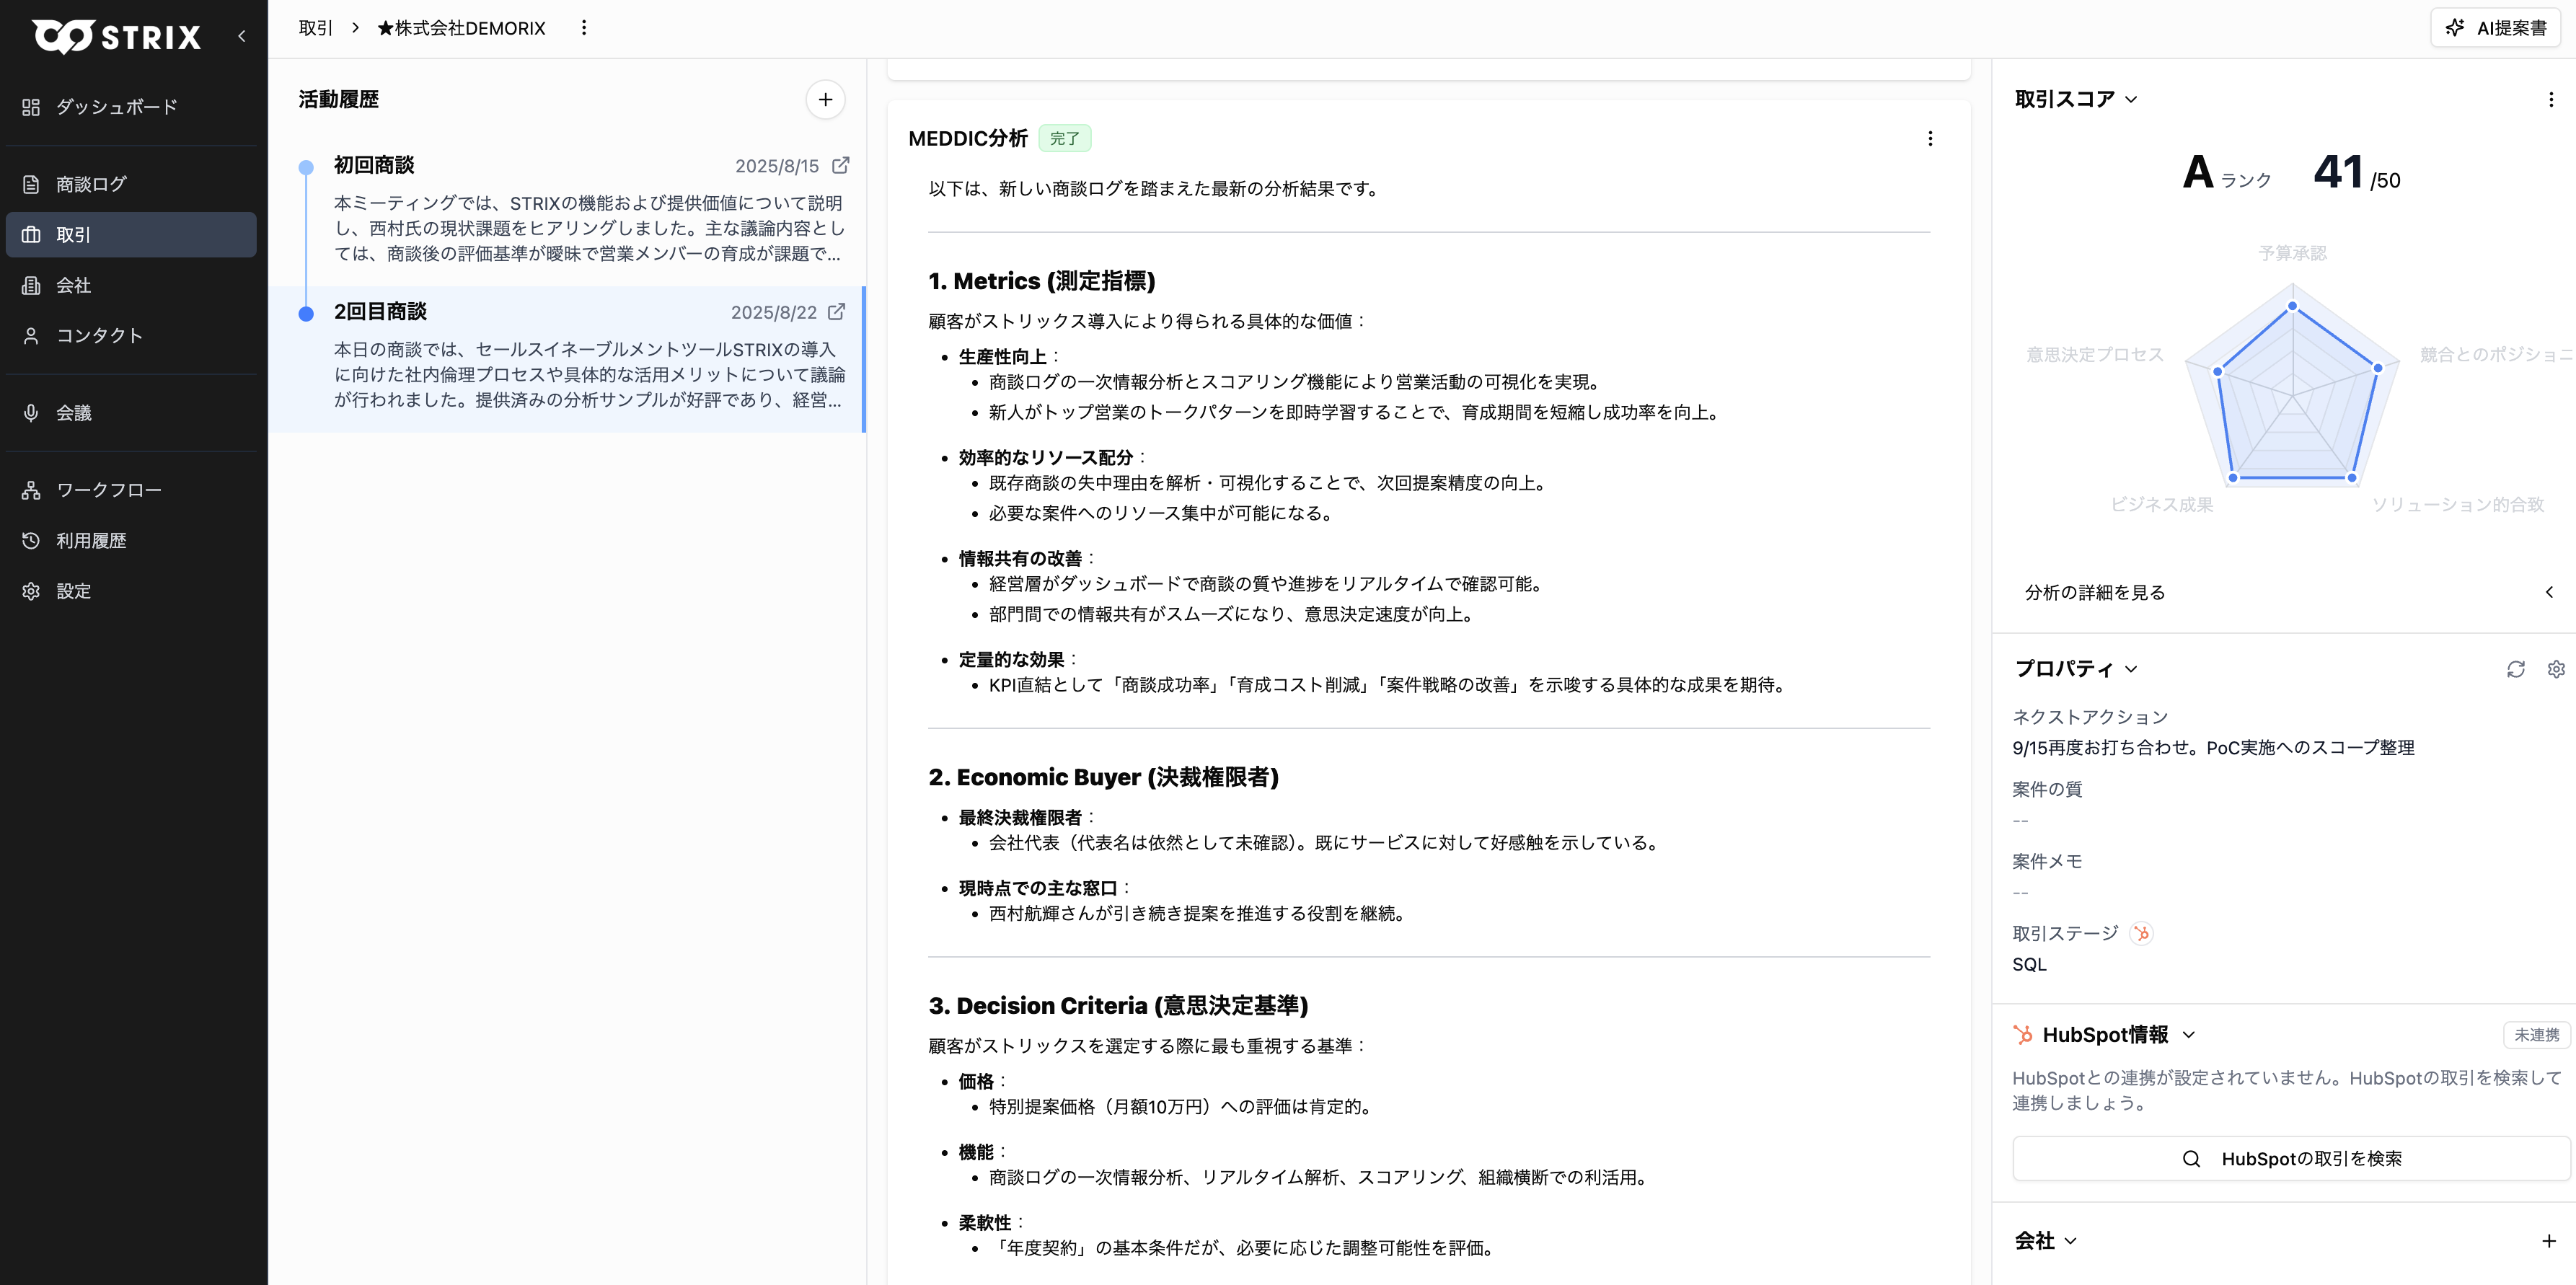Click the STRIX logo
The height and width of the screenshot is (1285, 2576).
pos(116,37)
